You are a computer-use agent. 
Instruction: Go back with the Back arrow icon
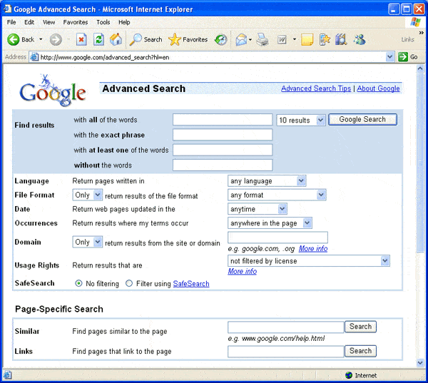click(x=13, y=40)
